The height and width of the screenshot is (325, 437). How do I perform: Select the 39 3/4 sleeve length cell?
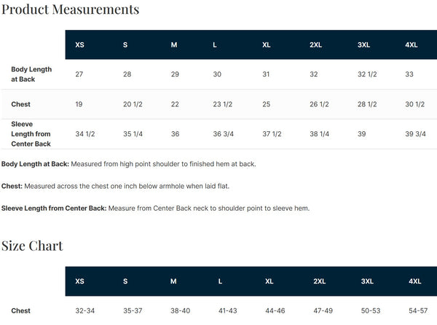coord(415,134)
